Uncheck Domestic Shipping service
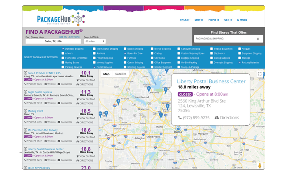 tap(63, 49)
